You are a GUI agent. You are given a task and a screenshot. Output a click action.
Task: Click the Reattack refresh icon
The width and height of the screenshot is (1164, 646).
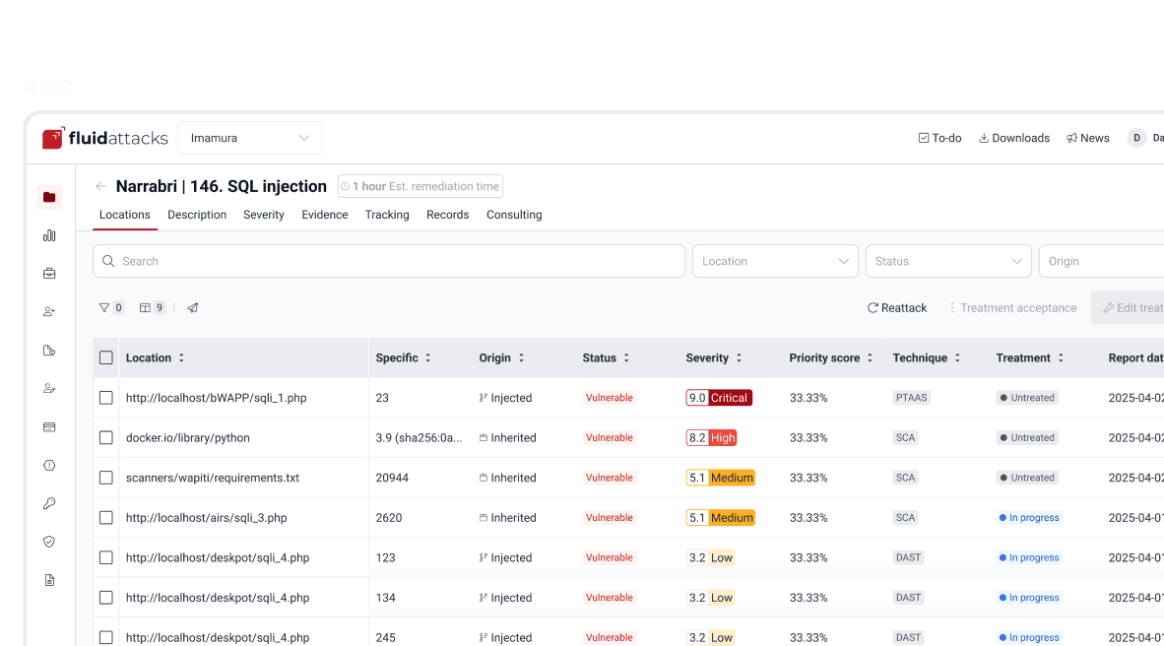click(873, 307)
